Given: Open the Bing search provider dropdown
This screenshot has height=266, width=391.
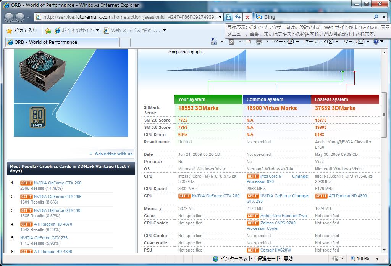Looking at the screenshot, I should click(x=384, y=17).
